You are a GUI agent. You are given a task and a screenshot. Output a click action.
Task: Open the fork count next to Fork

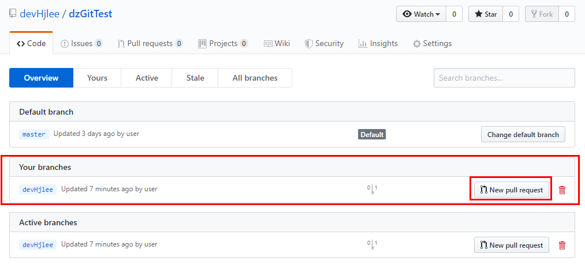click(x=567, y=14)
